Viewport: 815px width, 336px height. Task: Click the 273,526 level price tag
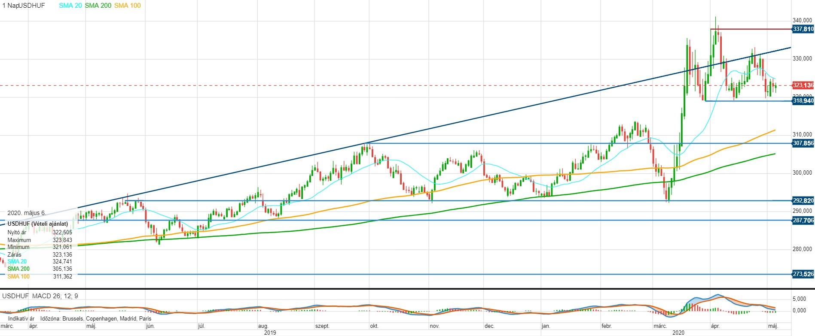point(803,274)
